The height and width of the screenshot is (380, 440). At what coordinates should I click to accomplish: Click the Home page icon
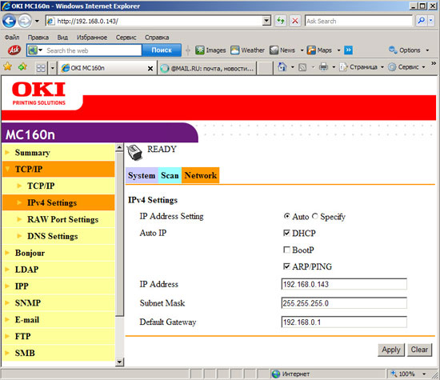282,66
